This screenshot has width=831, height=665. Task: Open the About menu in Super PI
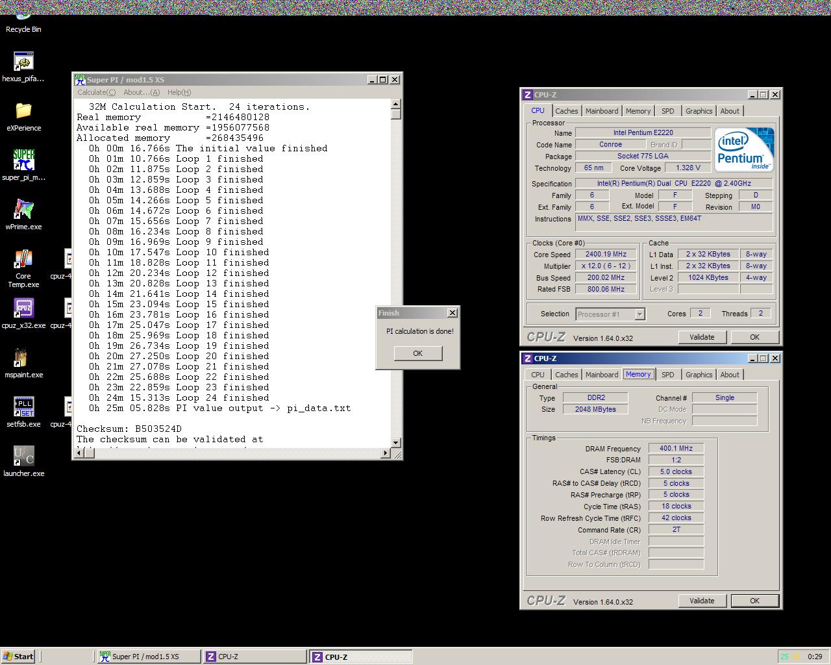tap(142, 92)
